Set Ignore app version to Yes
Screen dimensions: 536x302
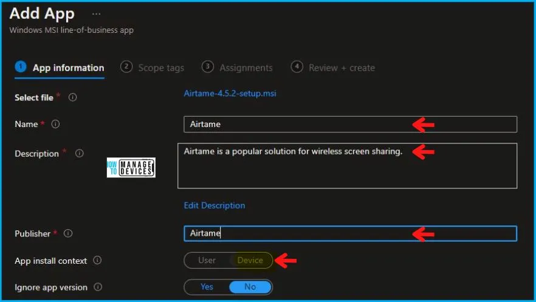pyautogui.click(x=207, y=287)
